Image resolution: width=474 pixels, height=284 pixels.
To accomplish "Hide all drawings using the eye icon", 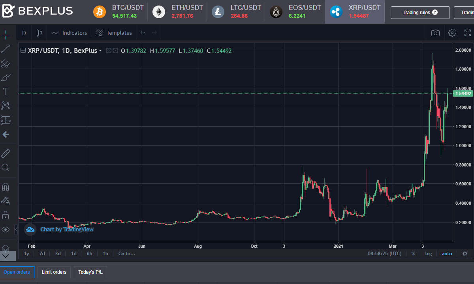I will [6, 229].
